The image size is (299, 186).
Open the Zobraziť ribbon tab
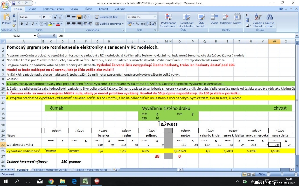tap(120, 9)
